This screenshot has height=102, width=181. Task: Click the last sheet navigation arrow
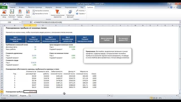(x=7, y=95)
